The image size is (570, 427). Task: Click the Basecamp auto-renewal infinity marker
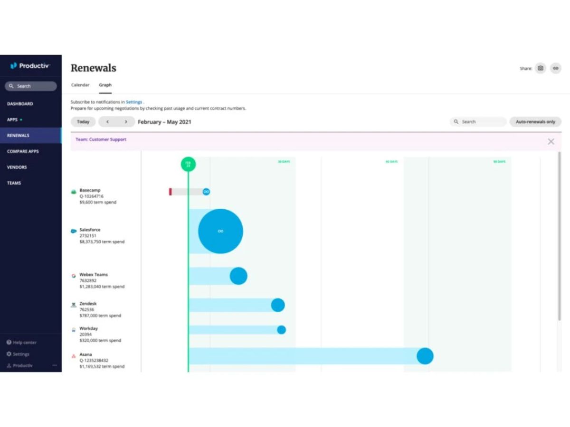pyautogui.click(x=206, y=192)
